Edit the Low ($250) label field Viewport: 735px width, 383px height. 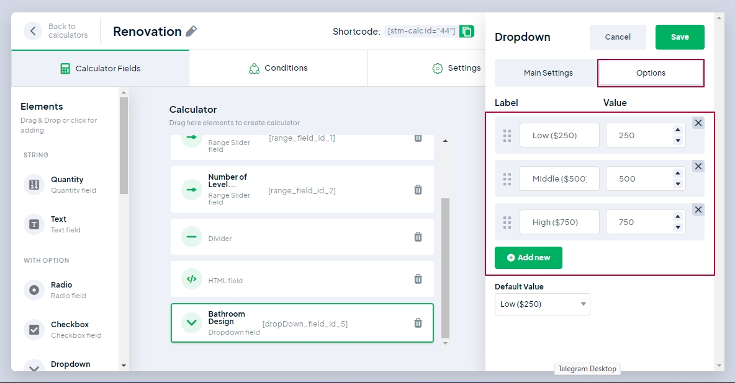point(559,135)
